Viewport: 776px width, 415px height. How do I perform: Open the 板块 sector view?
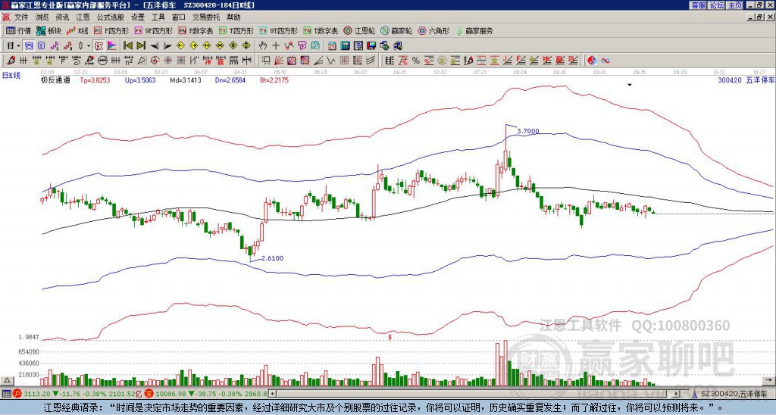48,30
